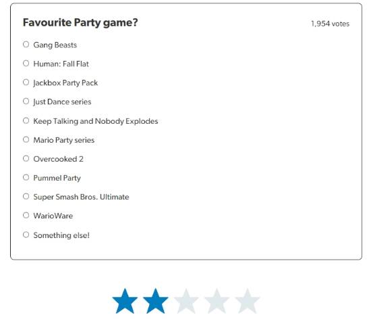
Task: Click the Favourite Party game? heading
Action: 80,23
